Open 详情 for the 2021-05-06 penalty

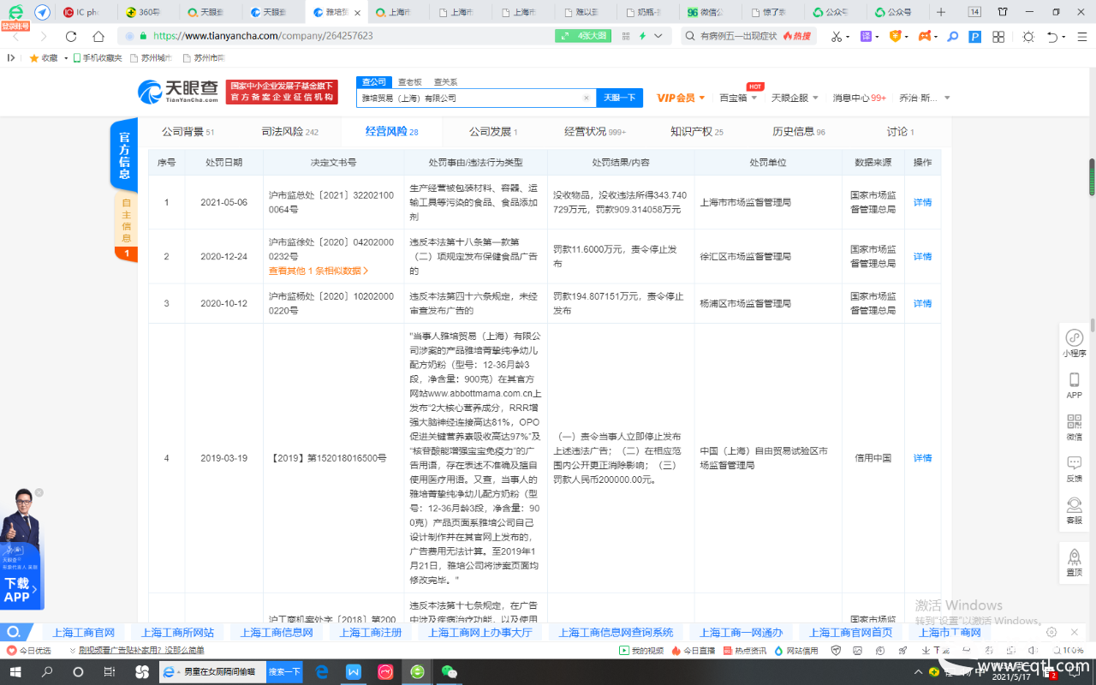point(922,203)
